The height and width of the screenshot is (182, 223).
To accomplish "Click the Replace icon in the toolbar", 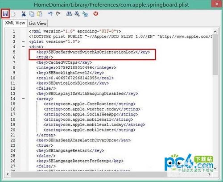I will pos(85,14).
